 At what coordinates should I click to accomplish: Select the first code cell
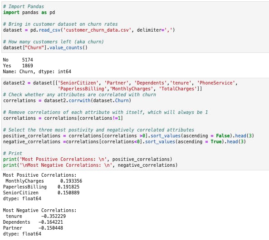(x=135, y=27)
